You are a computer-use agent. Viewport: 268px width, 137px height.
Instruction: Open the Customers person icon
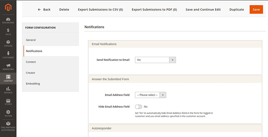click(8, 53)
